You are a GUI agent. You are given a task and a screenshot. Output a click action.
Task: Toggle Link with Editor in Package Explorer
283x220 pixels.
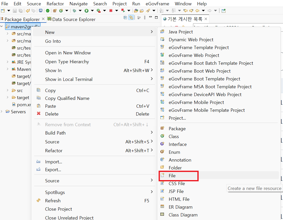(131, 17)
